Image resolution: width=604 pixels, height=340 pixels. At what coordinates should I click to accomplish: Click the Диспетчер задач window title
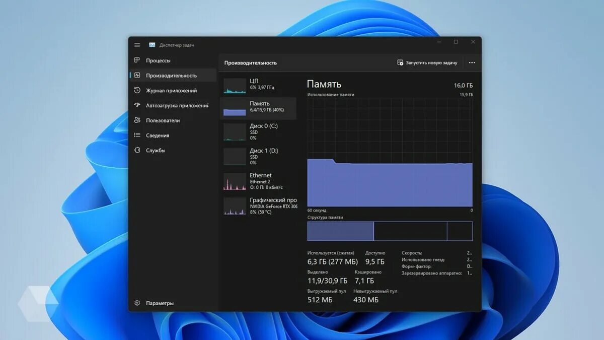(x=177, y=45)
